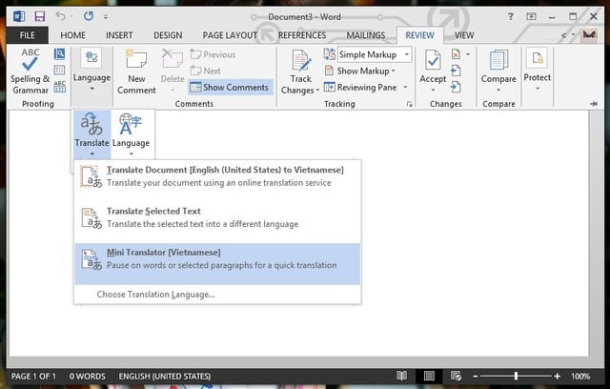Expand Reviewing Pane options arrow

click(405, 87)
